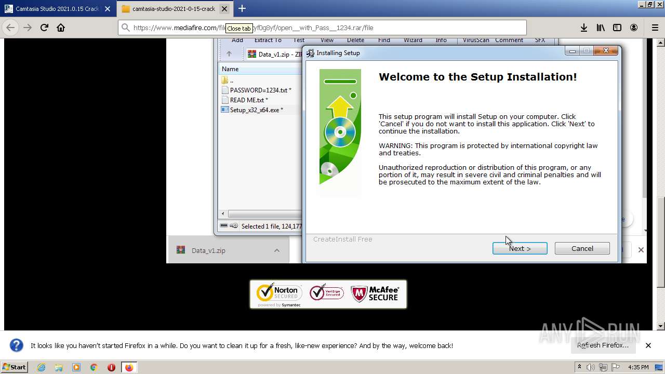Close the Camtasia Studio 2021.0.15 Crack tab
The image size is (665, 374).
pos(107,9)
